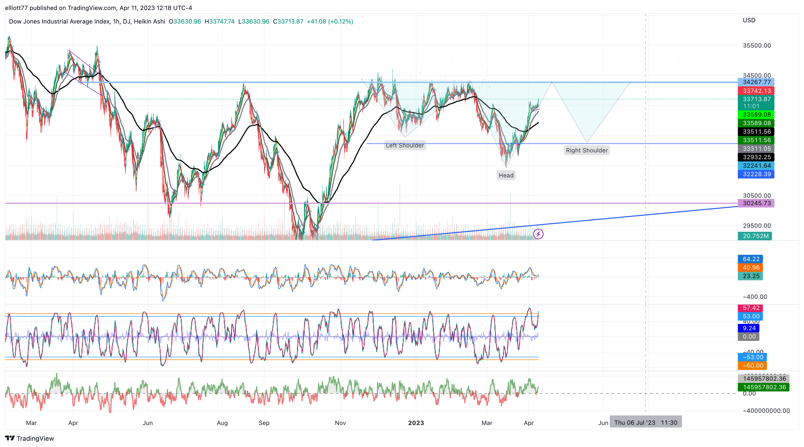The image size is (804, 447).
Task: Click the 34500.00 price axis label
Action: [757, 75]
